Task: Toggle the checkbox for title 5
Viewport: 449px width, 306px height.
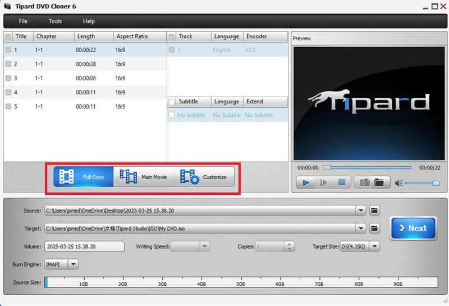Action: tap(8, 107)
